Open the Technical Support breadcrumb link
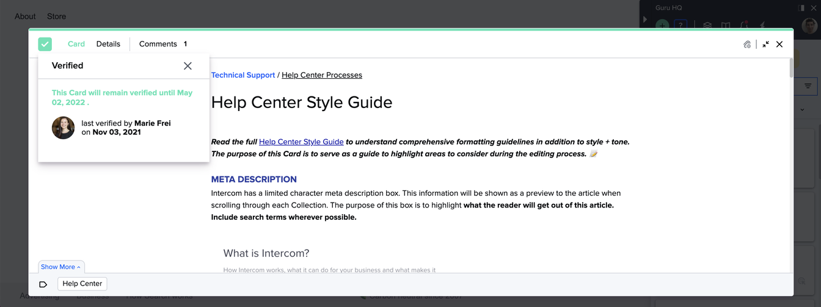The height and width of the screenshot is (307, 821). coord(243,75)
